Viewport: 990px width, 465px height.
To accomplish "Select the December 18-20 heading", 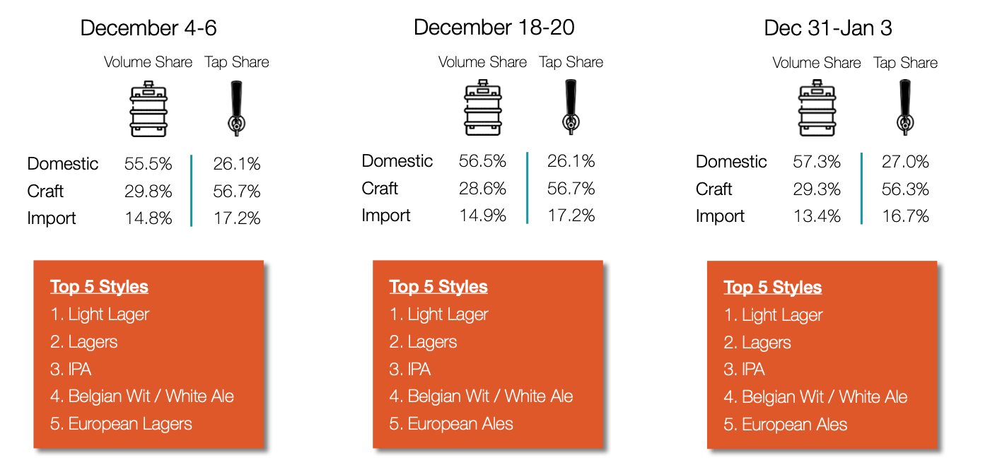I will pyautogui.click(x=494, y=27).
